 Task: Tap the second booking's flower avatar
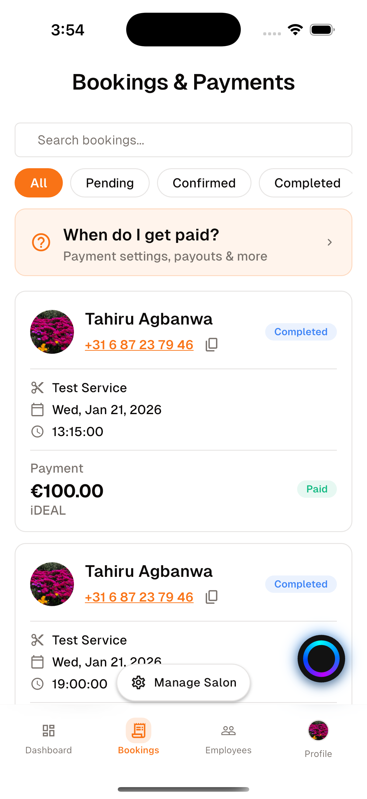coord(52,584)
